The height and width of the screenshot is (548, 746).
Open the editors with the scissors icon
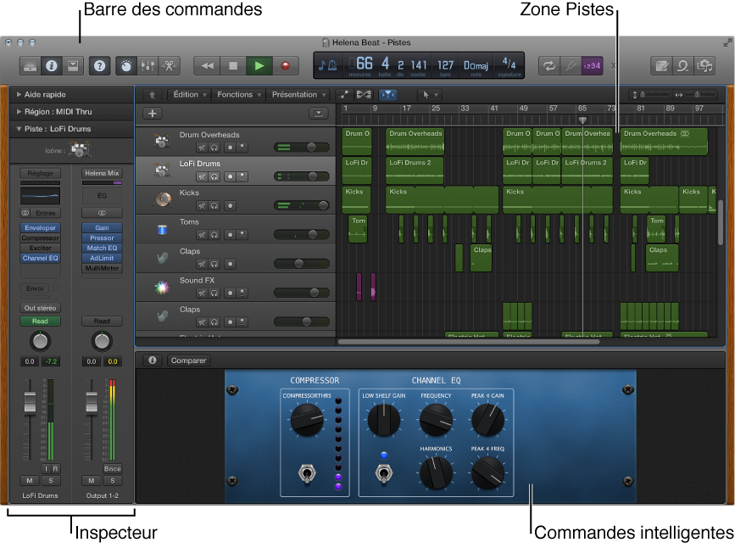[x=170, y=64]
